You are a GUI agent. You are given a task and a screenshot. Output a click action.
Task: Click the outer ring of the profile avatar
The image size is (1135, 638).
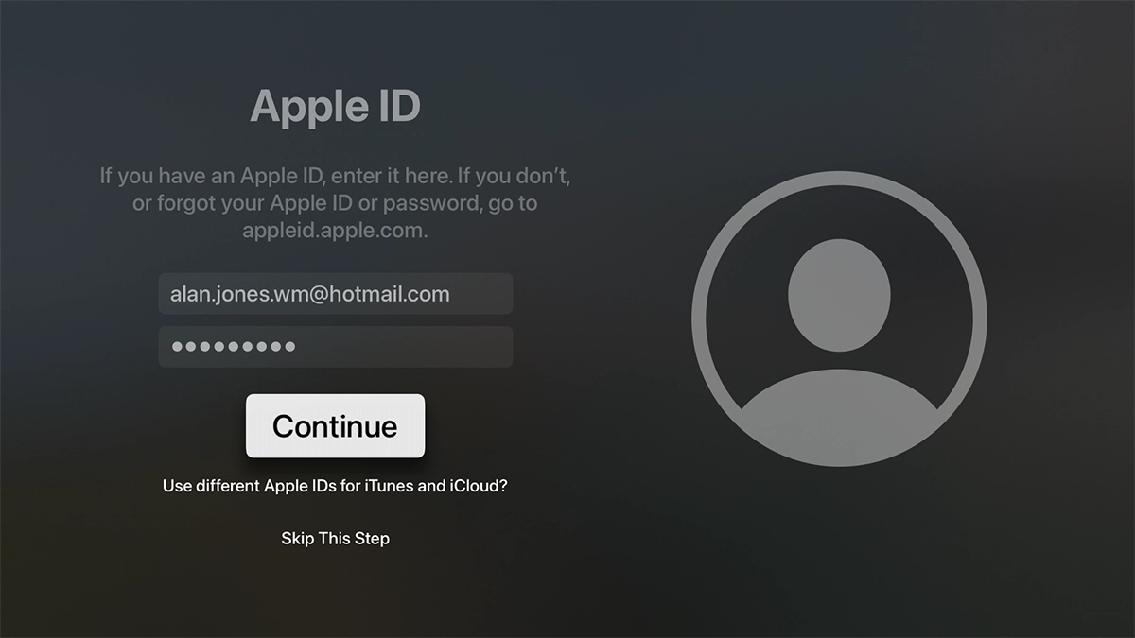(698, 319)
